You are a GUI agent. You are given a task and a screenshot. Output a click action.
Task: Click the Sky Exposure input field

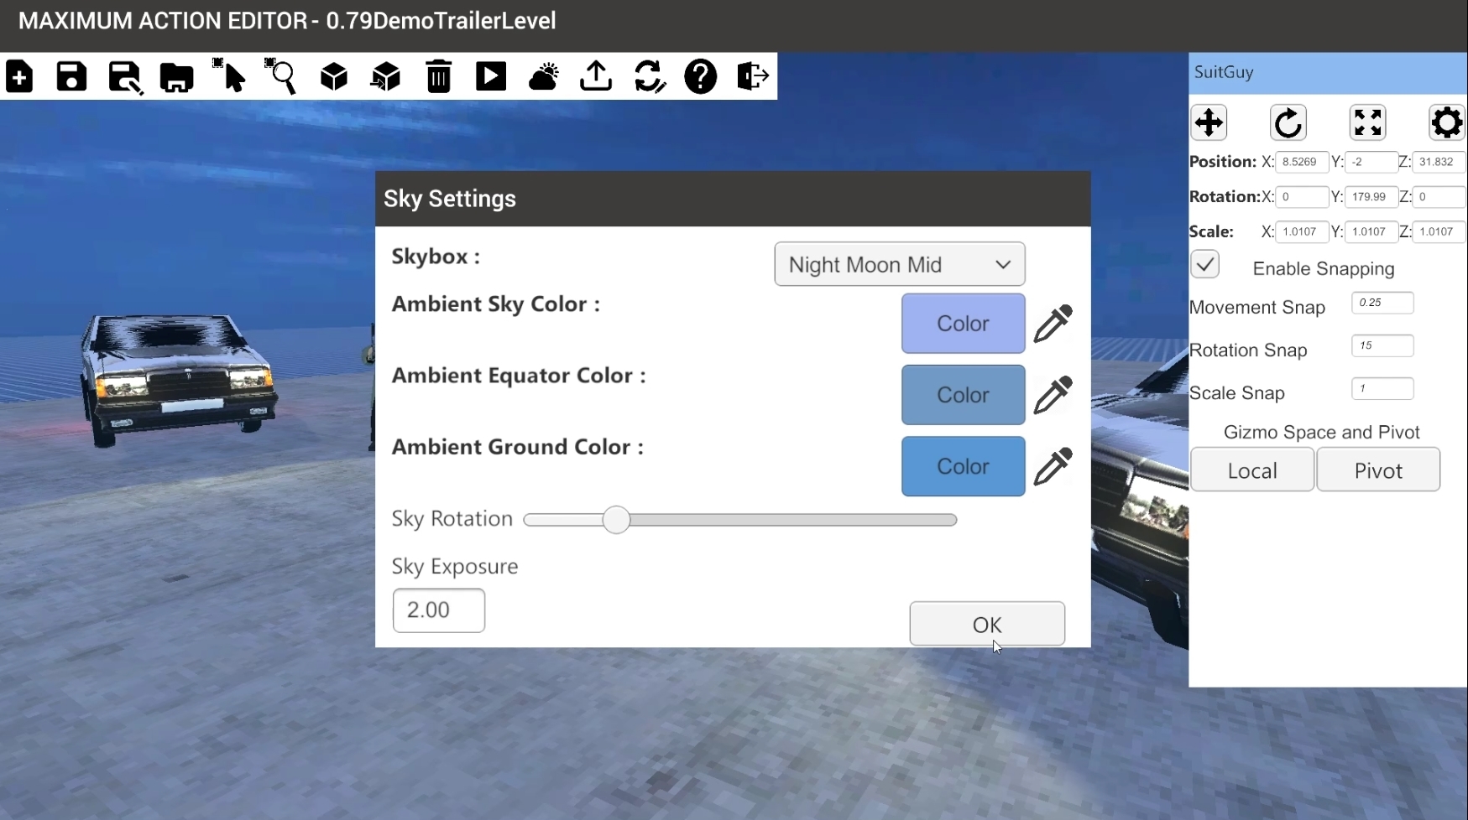438,610
